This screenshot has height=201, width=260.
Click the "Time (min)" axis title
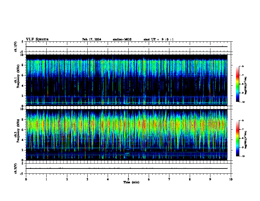point(131,182)
